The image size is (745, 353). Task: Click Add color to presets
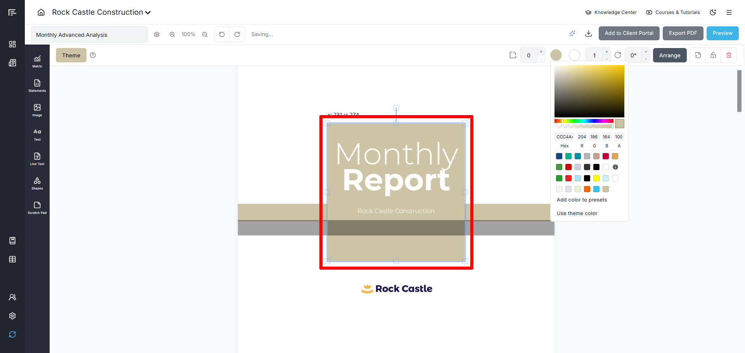(x=582, y=200)
